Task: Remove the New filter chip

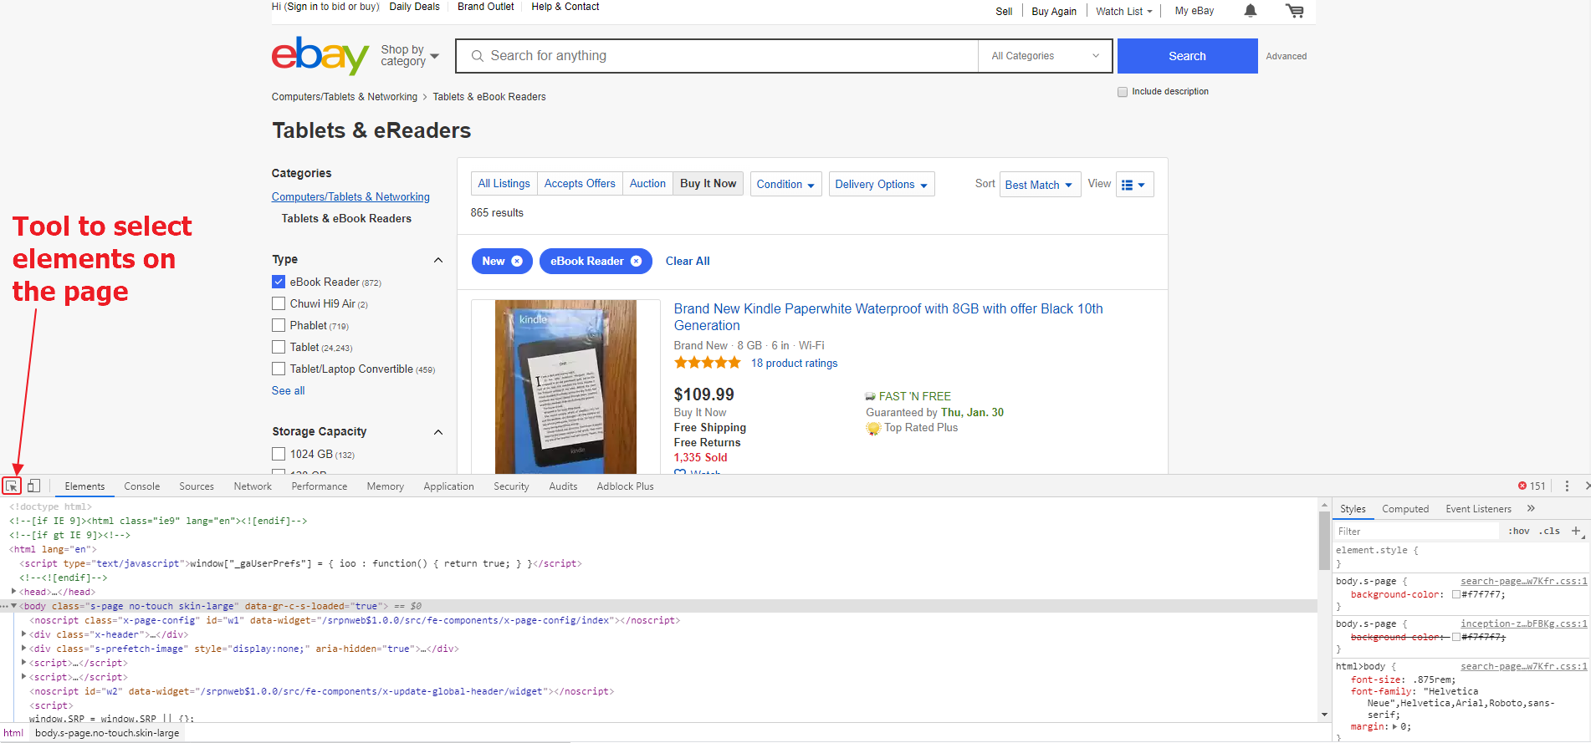Action: [517, 261]
